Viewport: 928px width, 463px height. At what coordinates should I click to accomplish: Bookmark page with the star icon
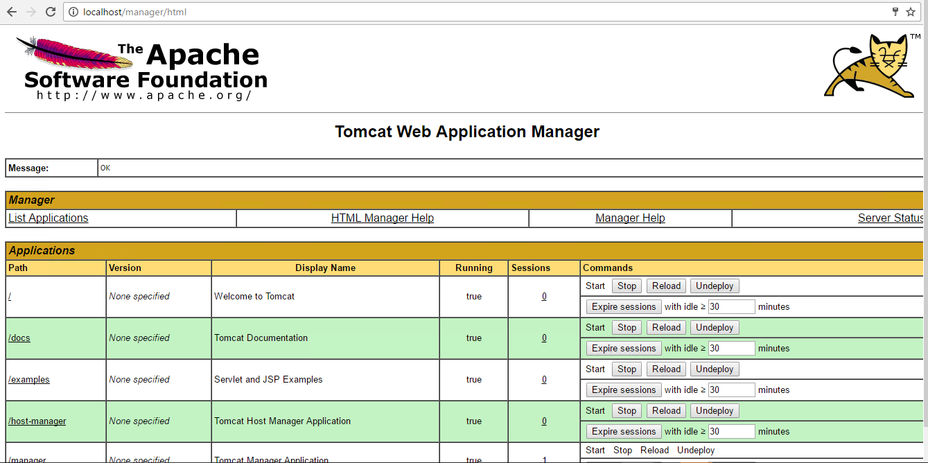(911, 12)
